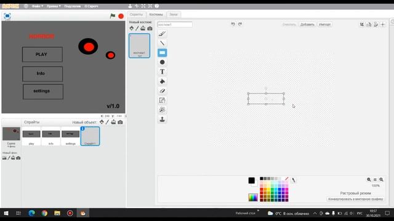The width and height of the screenshot is (394, 221).
Task: Click the Undo arrow in paint editor
Action: point(233,24)
